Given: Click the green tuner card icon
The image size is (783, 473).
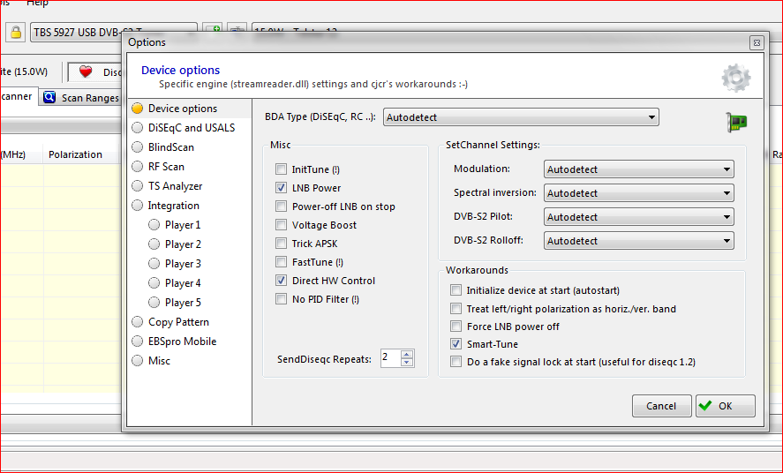Looking at the screenshot, I should 735,123.
